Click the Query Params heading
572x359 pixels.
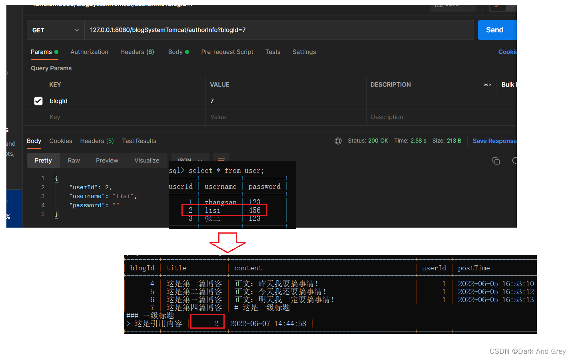[x=51, y=68]
